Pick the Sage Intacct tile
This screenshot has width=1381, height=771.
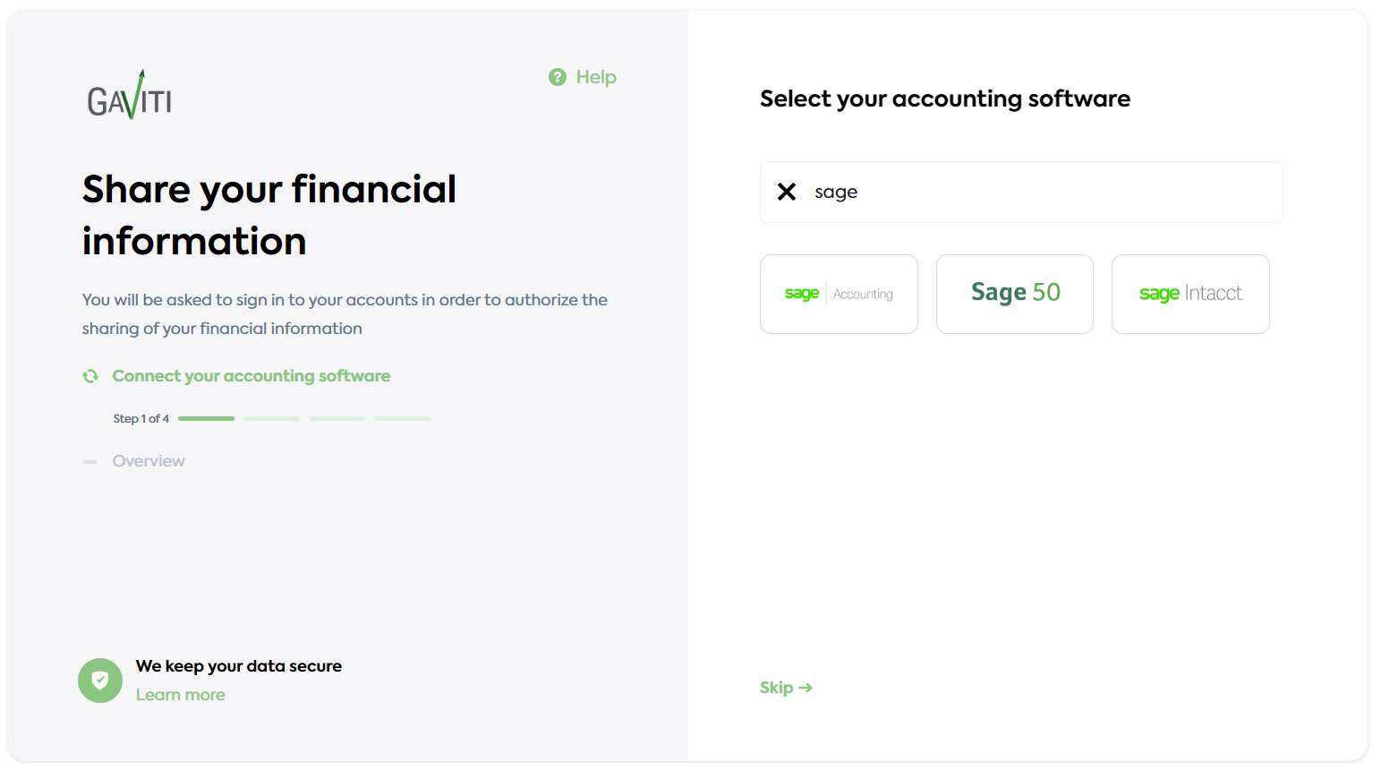1190,294
